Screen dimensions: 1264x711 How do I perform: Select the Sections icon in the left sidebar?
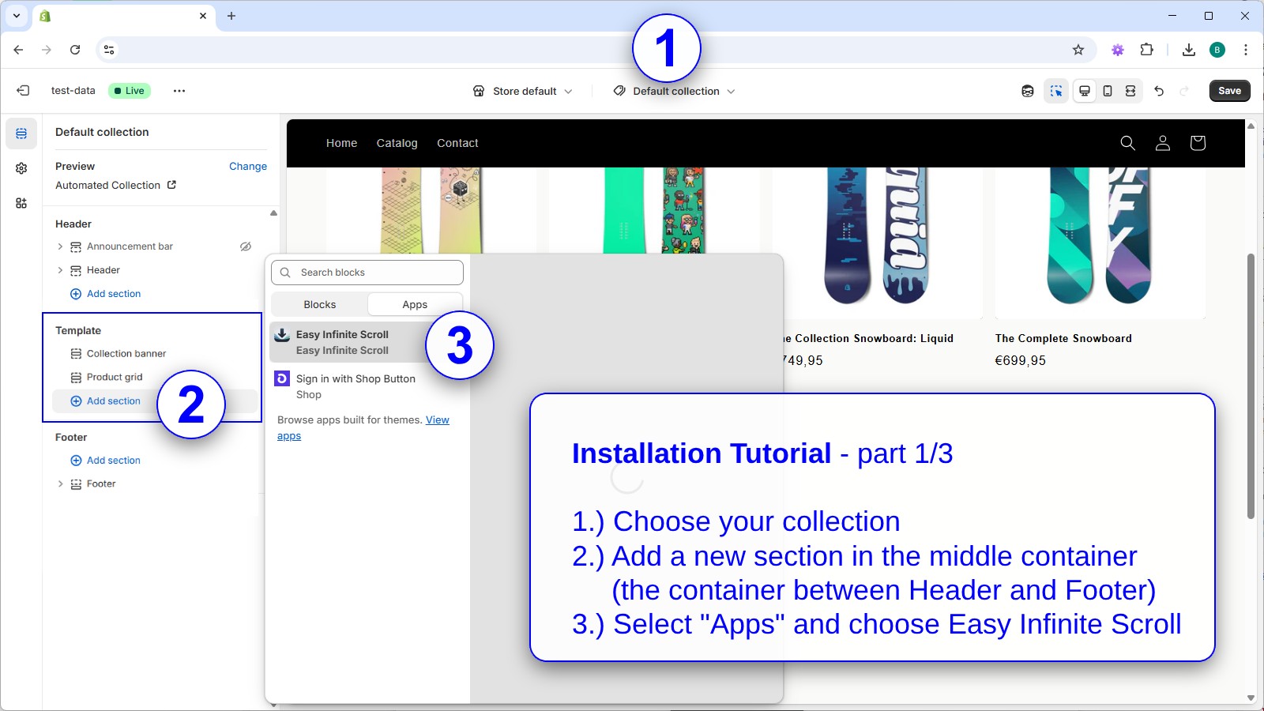(21, 133)
